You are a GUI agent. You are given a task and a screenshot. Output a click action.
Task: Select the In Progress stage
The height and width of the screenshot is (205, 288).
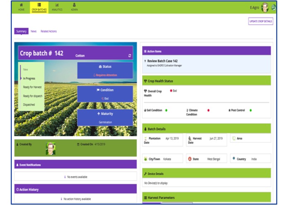click(x=29, y=78)
